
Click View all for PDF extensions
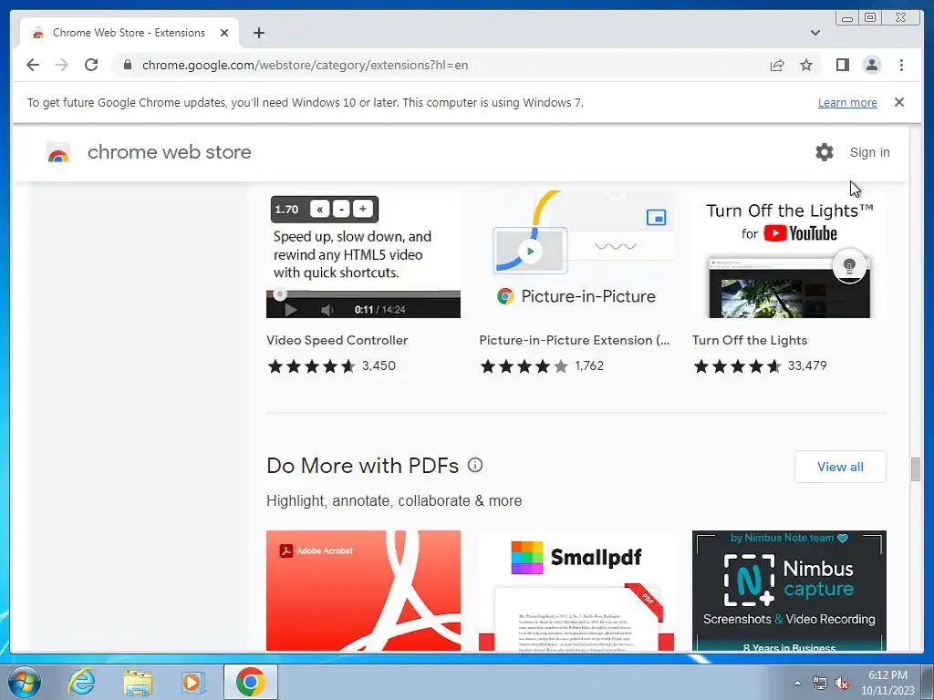click(840, 467)
